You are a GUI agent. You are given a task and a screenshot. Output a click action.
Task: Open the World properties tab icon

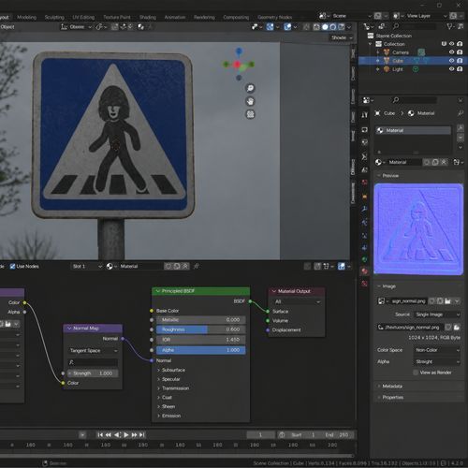[364, 183]
